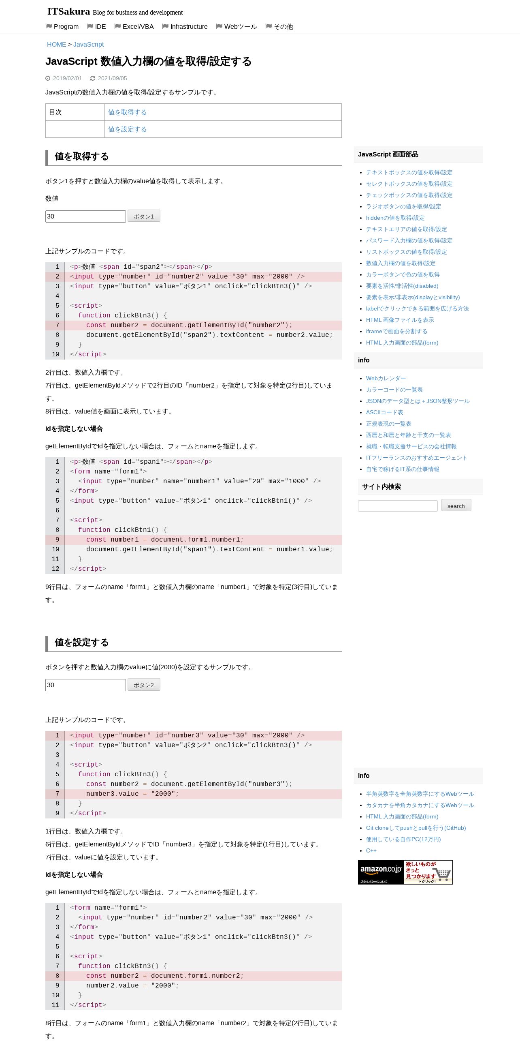
Task: Click the site search text field
Action: coord(398,506)
